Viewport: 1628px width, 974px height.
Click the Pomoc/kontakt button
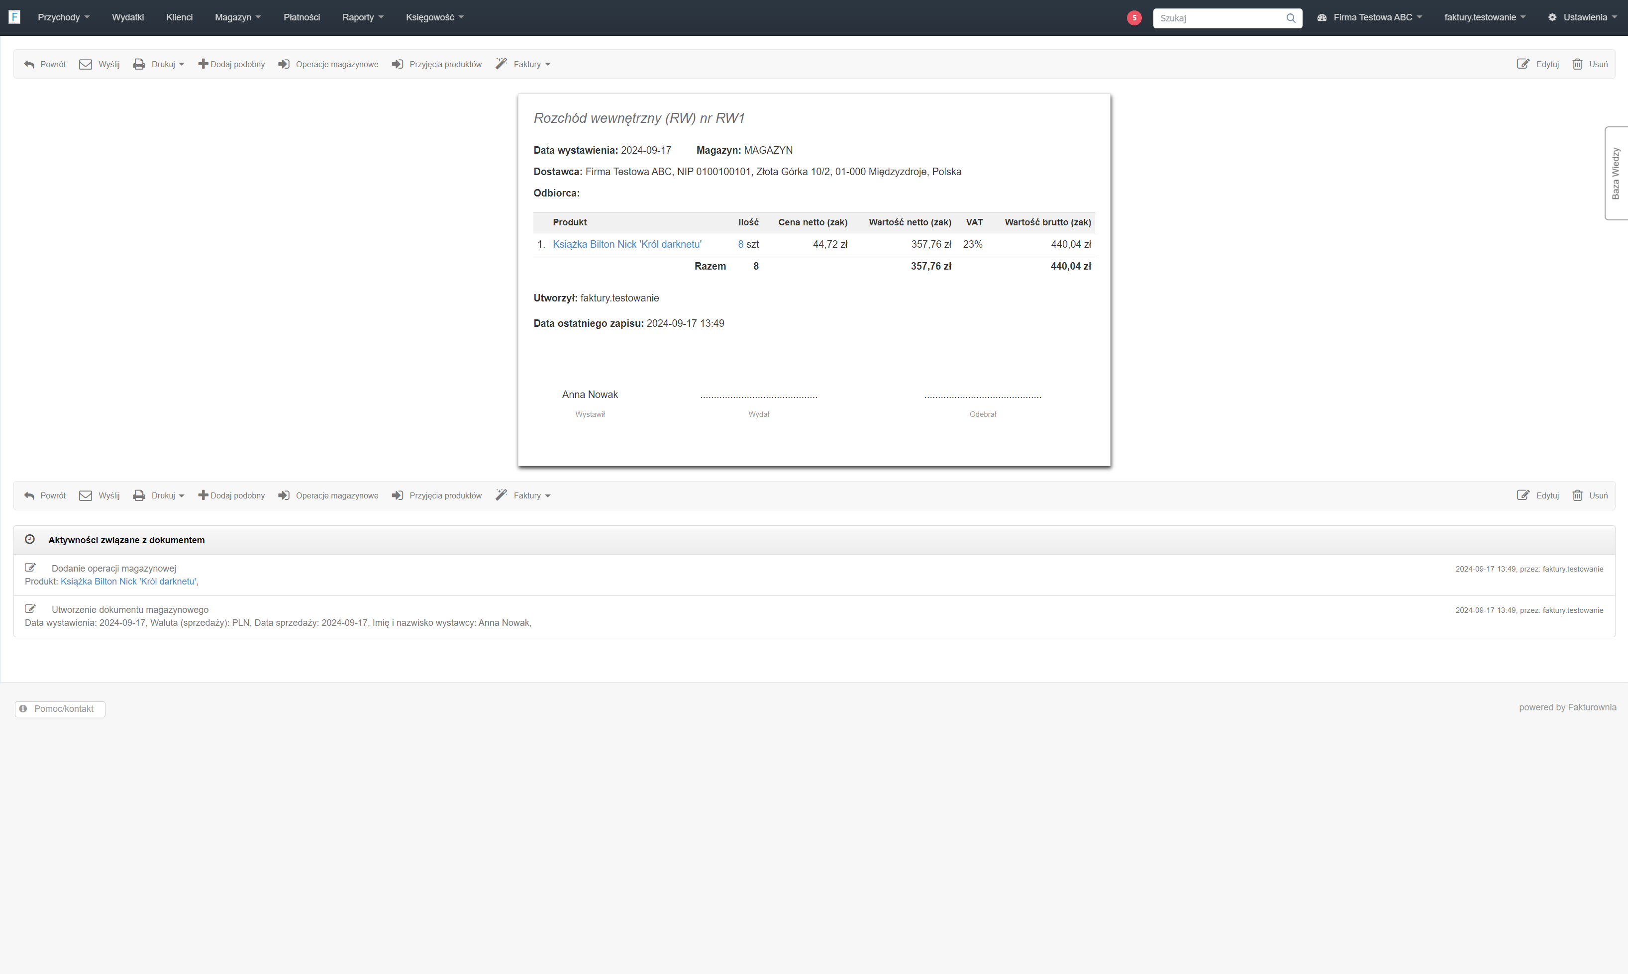pos(60,709)
